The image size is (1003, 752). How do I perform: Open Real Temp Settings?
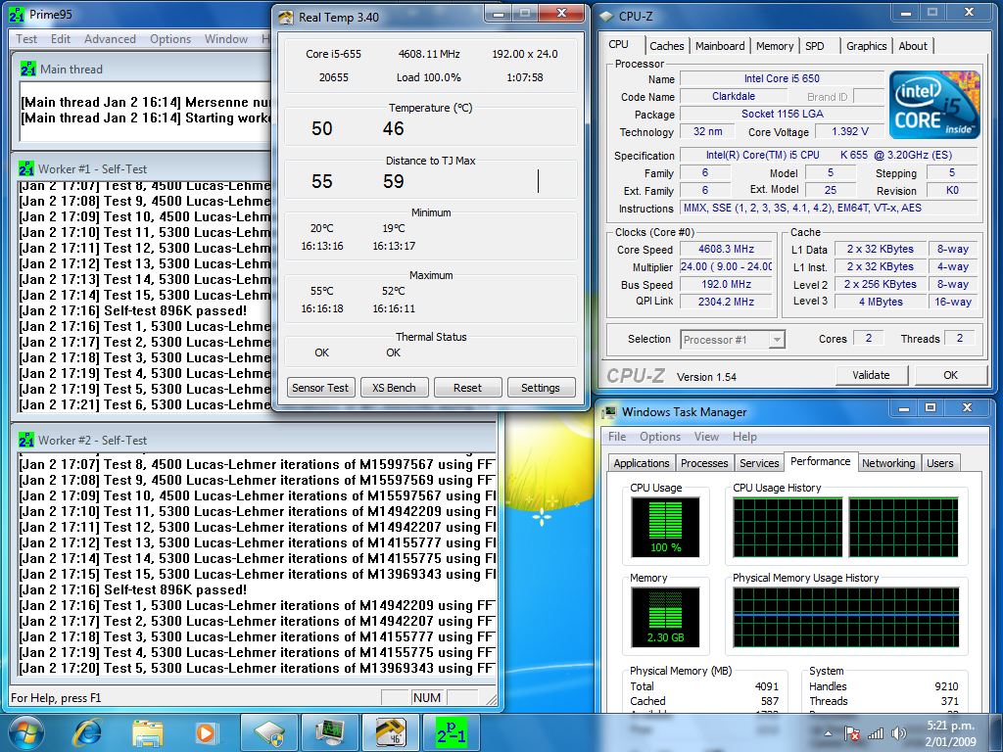coord(541,388)
